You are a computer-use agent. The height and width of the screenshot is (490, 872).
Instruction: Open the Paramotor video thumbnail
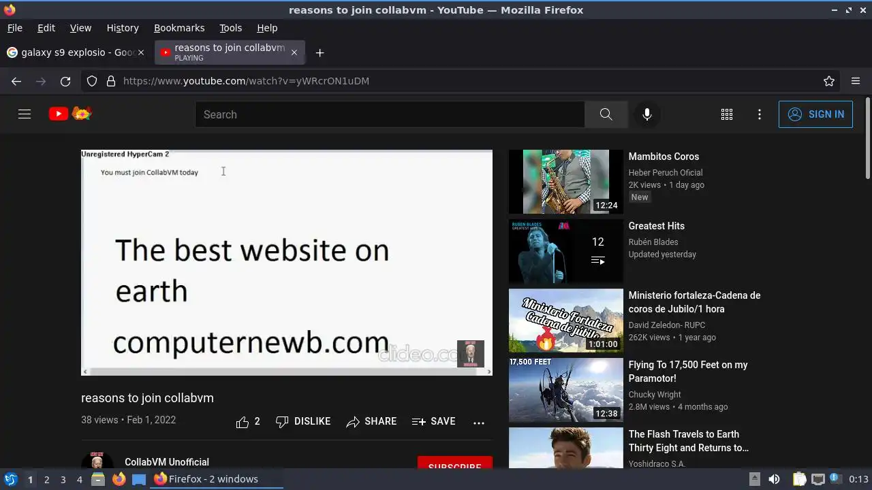pos(566,390)
